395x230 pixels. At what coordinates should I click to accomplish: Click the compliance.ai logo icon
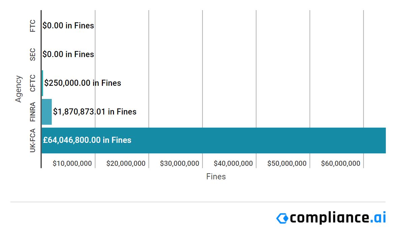click(282, 218)
